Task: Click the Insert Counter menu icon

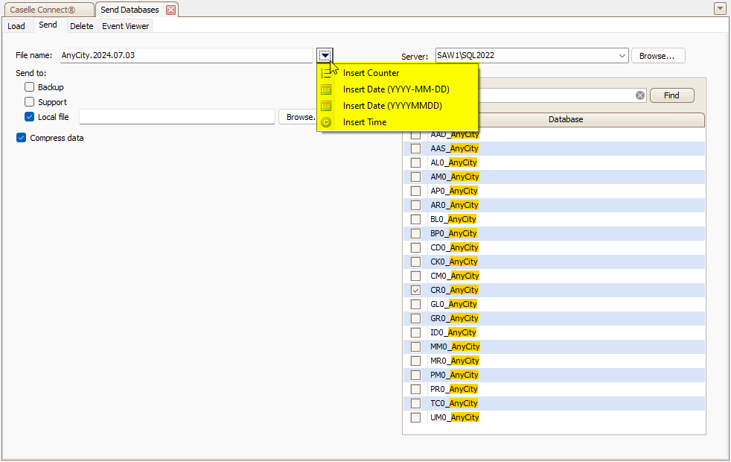Action: point(326,73)
